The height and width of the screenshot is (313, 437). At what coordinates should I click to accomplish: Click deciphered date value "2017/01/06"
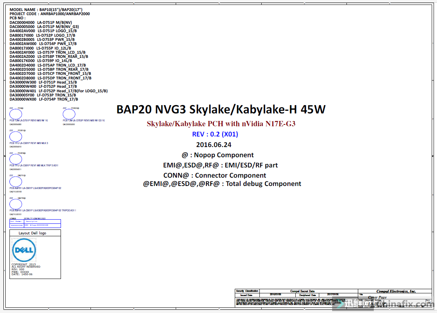[333, 294]
